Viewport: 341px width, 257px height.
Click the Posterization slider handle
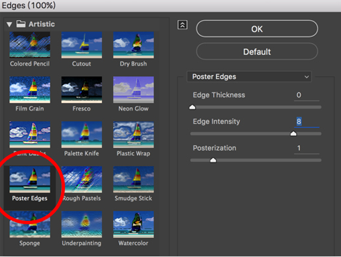pyautogui.click(x=213, y=161)
